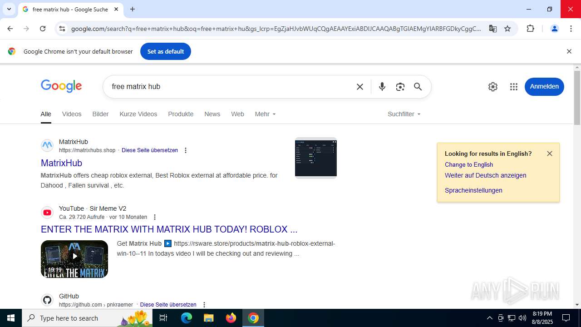The height and width of the screenshot is (327, 581).
Task: Click into the search field text
Action: click(229, 87)
